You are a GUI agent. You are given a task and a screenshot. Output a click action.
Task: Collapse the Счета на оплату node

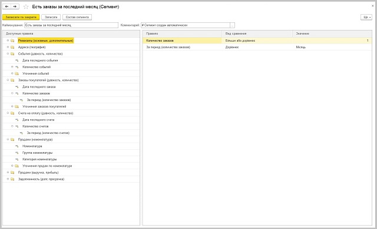click(x=8, y=113)
